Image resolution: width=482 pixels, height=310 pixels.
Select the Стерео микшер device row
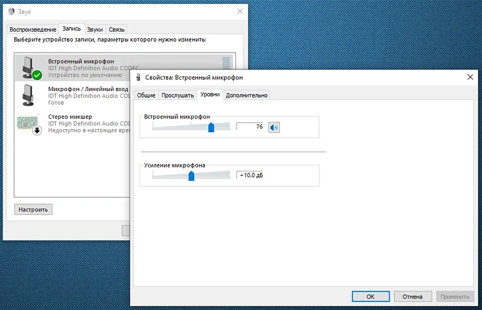pyautogui.click(x=72, y=123)
